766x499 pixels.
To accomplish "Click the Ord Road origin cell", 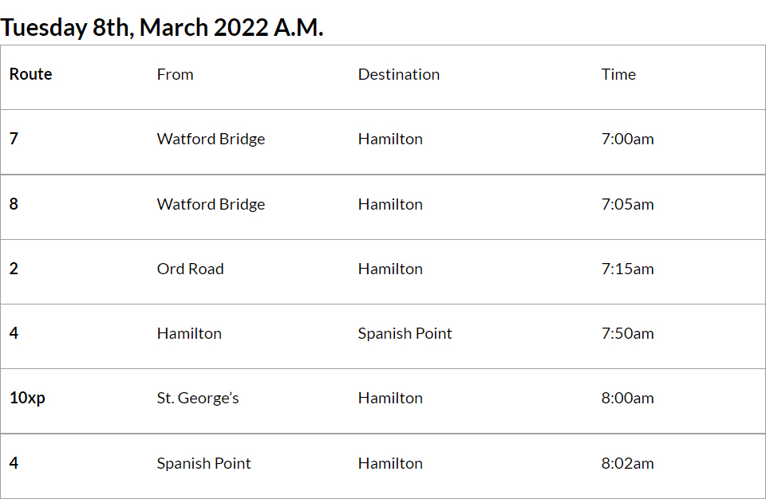I will [191, 269].
